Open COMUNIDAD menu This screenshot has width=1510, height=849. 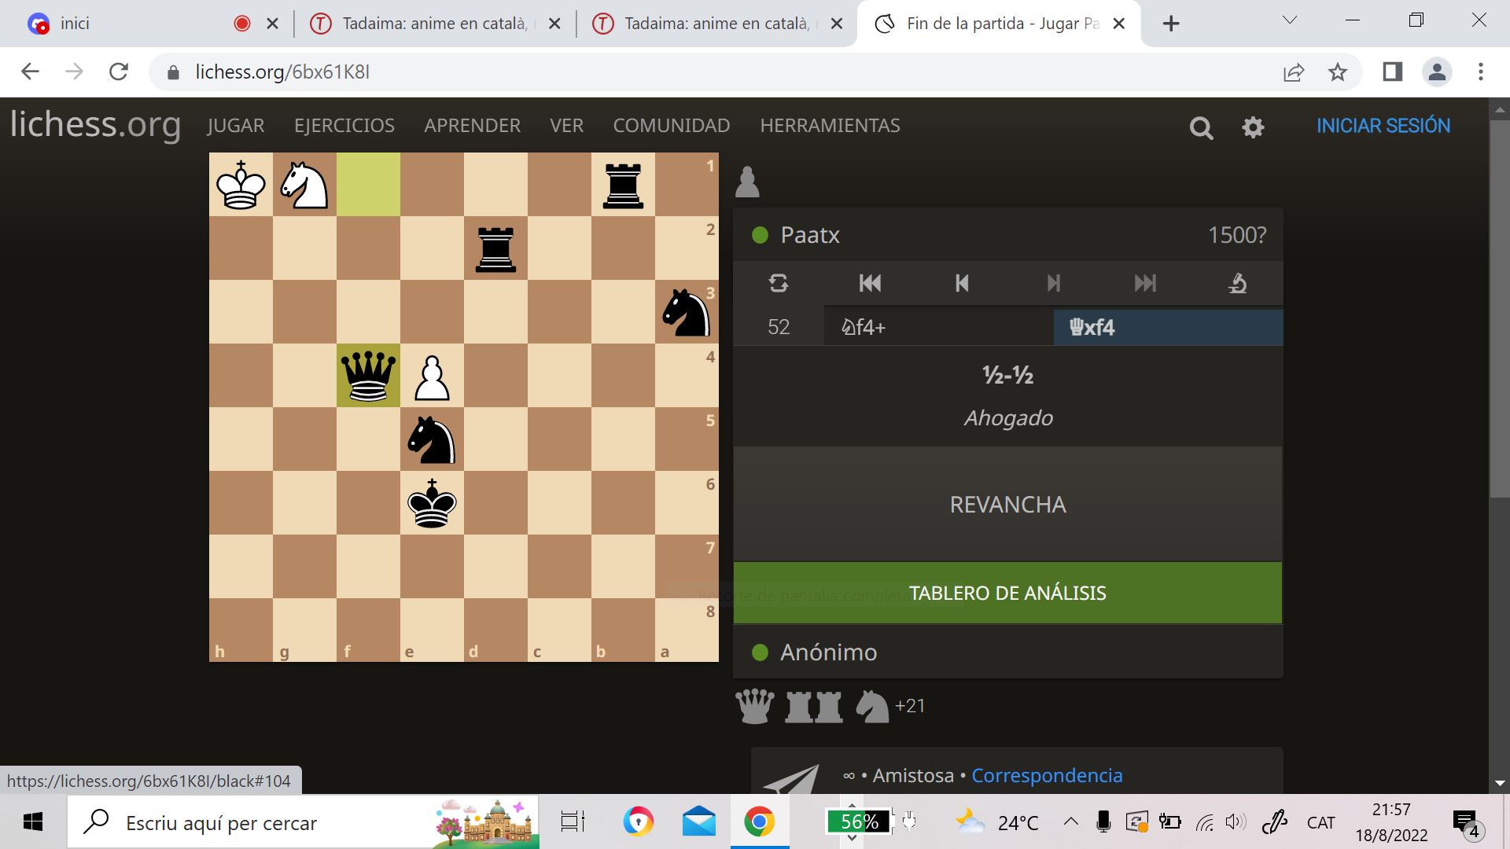pyautogui.click(x=672, y=125)
